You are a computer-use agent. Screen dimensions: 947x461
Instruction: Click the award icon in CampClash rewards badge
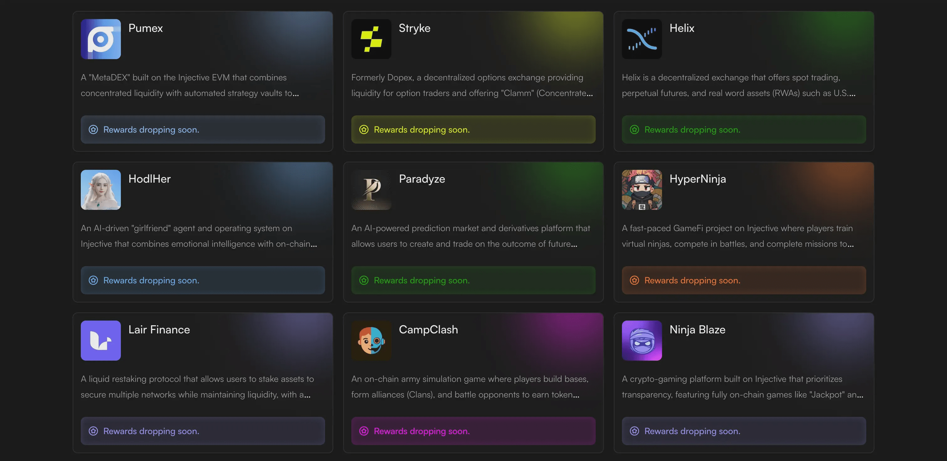tap(364, 431)
